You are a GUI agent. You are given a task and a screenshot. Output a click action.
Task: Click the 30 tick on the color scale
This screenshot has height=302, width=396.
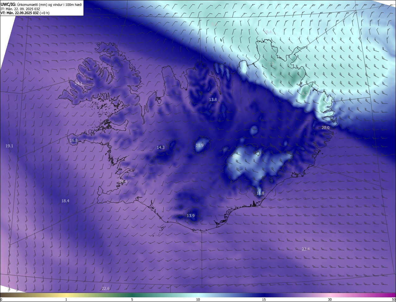pyautogui.click(x=330, y=300)
